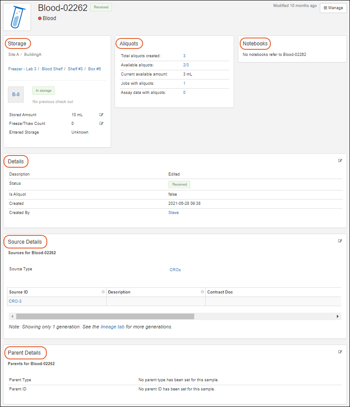The width and height of the screenshot is (350, 407).
Task: Click available aliquots 2/3 count
Action: 186,65
